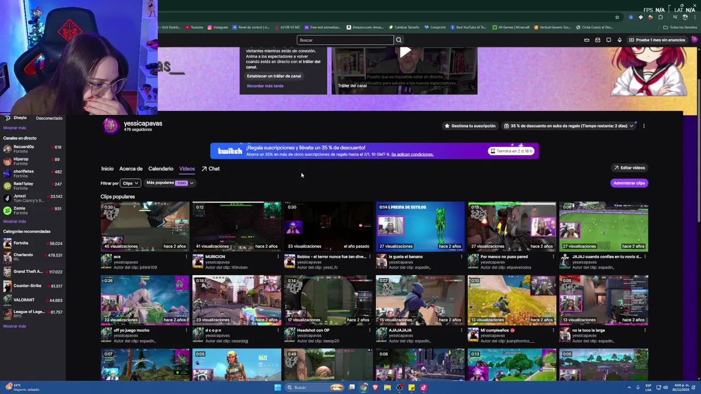Open options menu for 'Mi cumpleaños' clip
The image size is (701, 394).
[553, 331]
